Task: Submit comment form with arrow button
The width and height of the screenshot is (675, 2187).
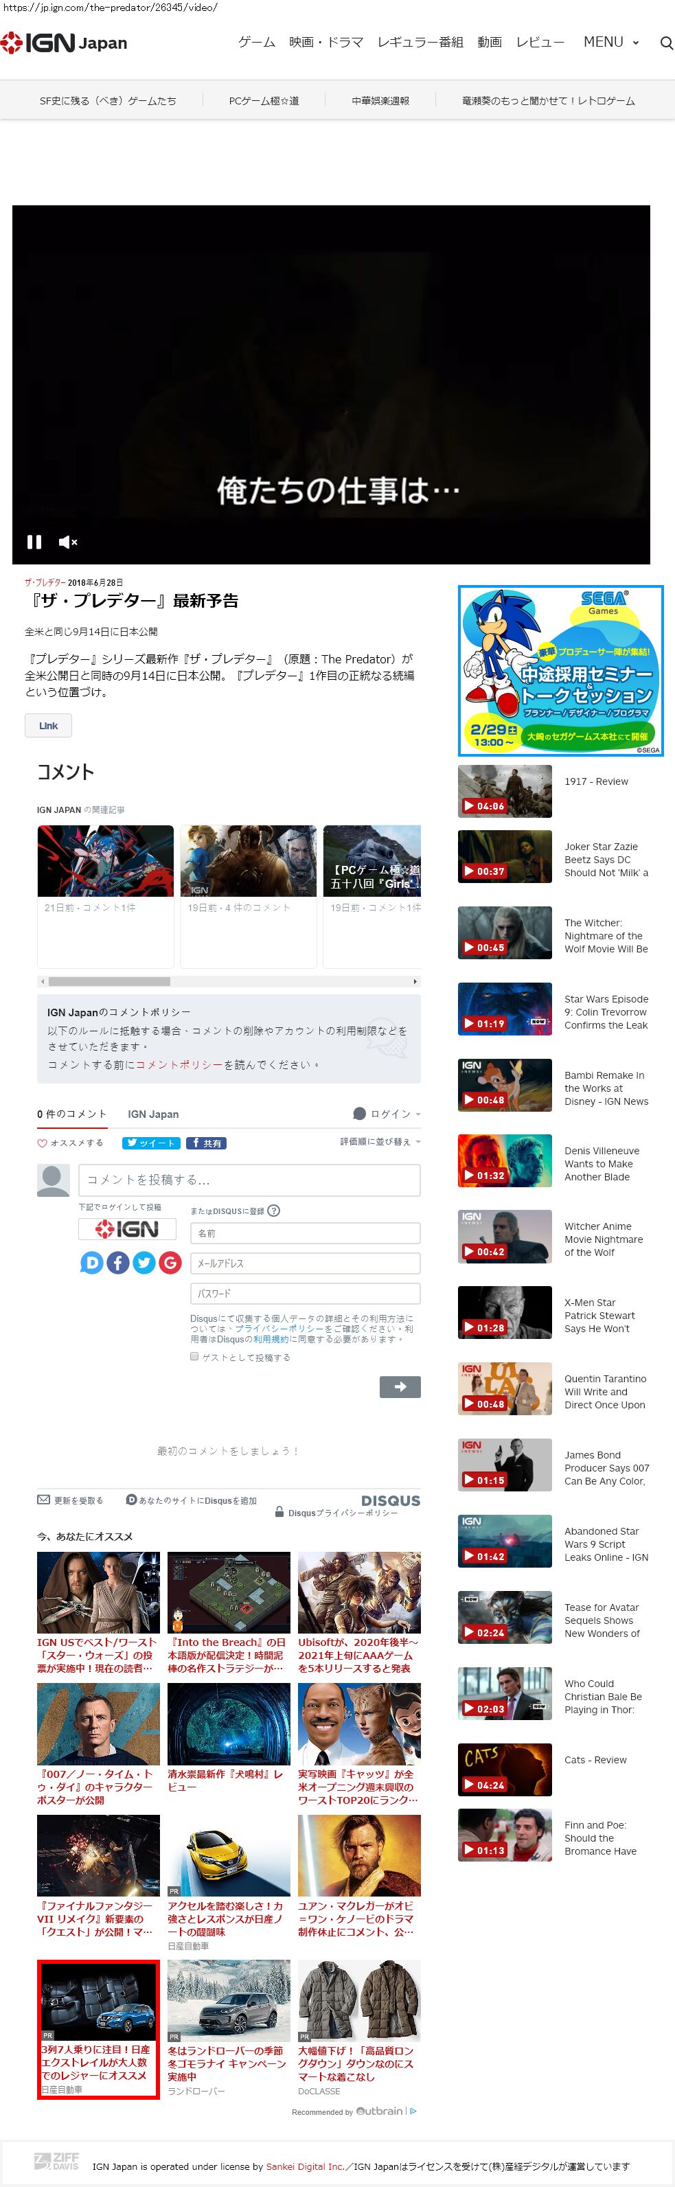Action: coord(400,1386)
